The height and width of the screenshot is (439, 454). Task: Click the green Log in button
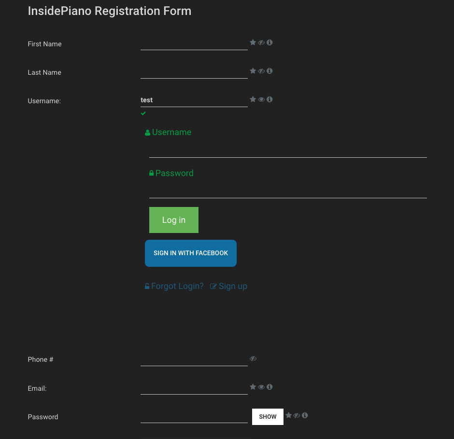click(x=174, y=220)
